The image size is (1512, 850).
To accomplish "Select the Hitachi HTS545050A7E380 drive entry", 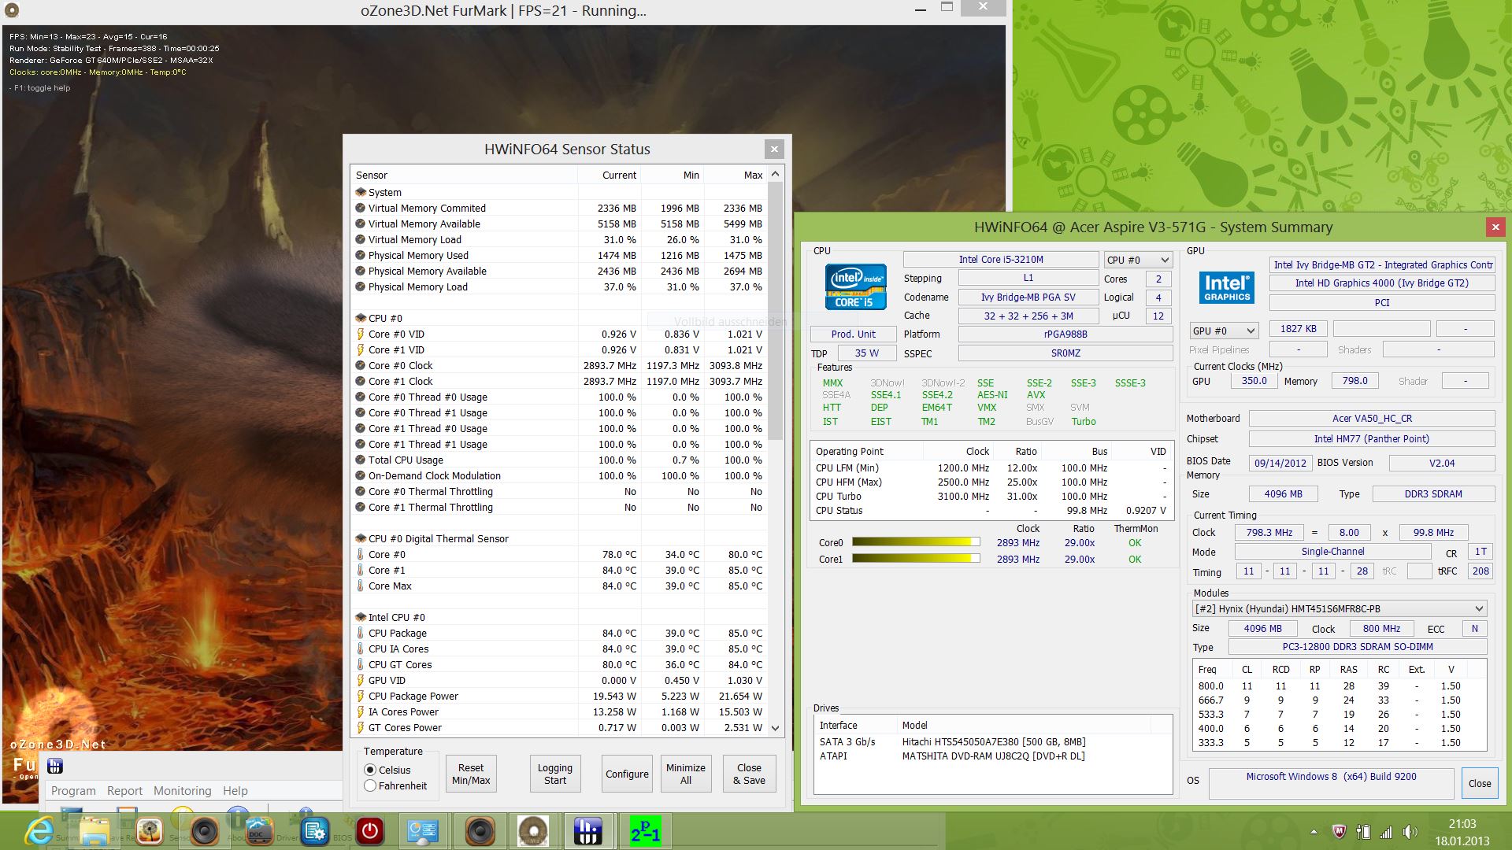I will point(994,741).
